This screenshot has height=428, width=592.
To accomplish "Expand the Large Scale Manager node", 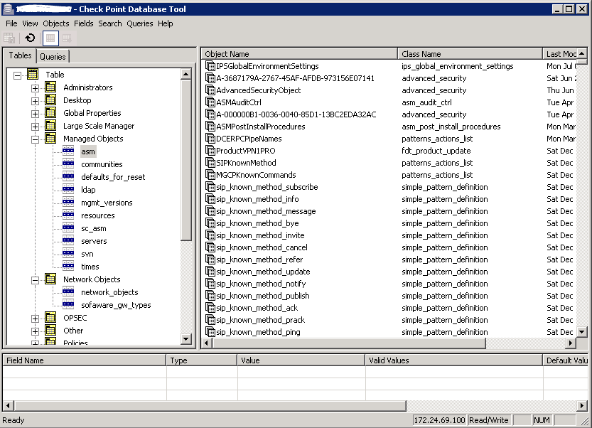I will pos(35,127).
